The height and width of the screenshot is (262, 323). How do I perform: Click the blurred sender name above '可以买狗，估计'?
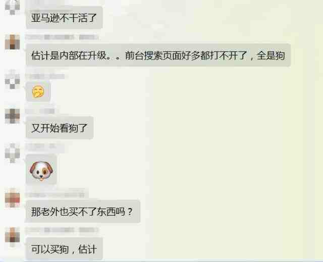pos(62,230)
